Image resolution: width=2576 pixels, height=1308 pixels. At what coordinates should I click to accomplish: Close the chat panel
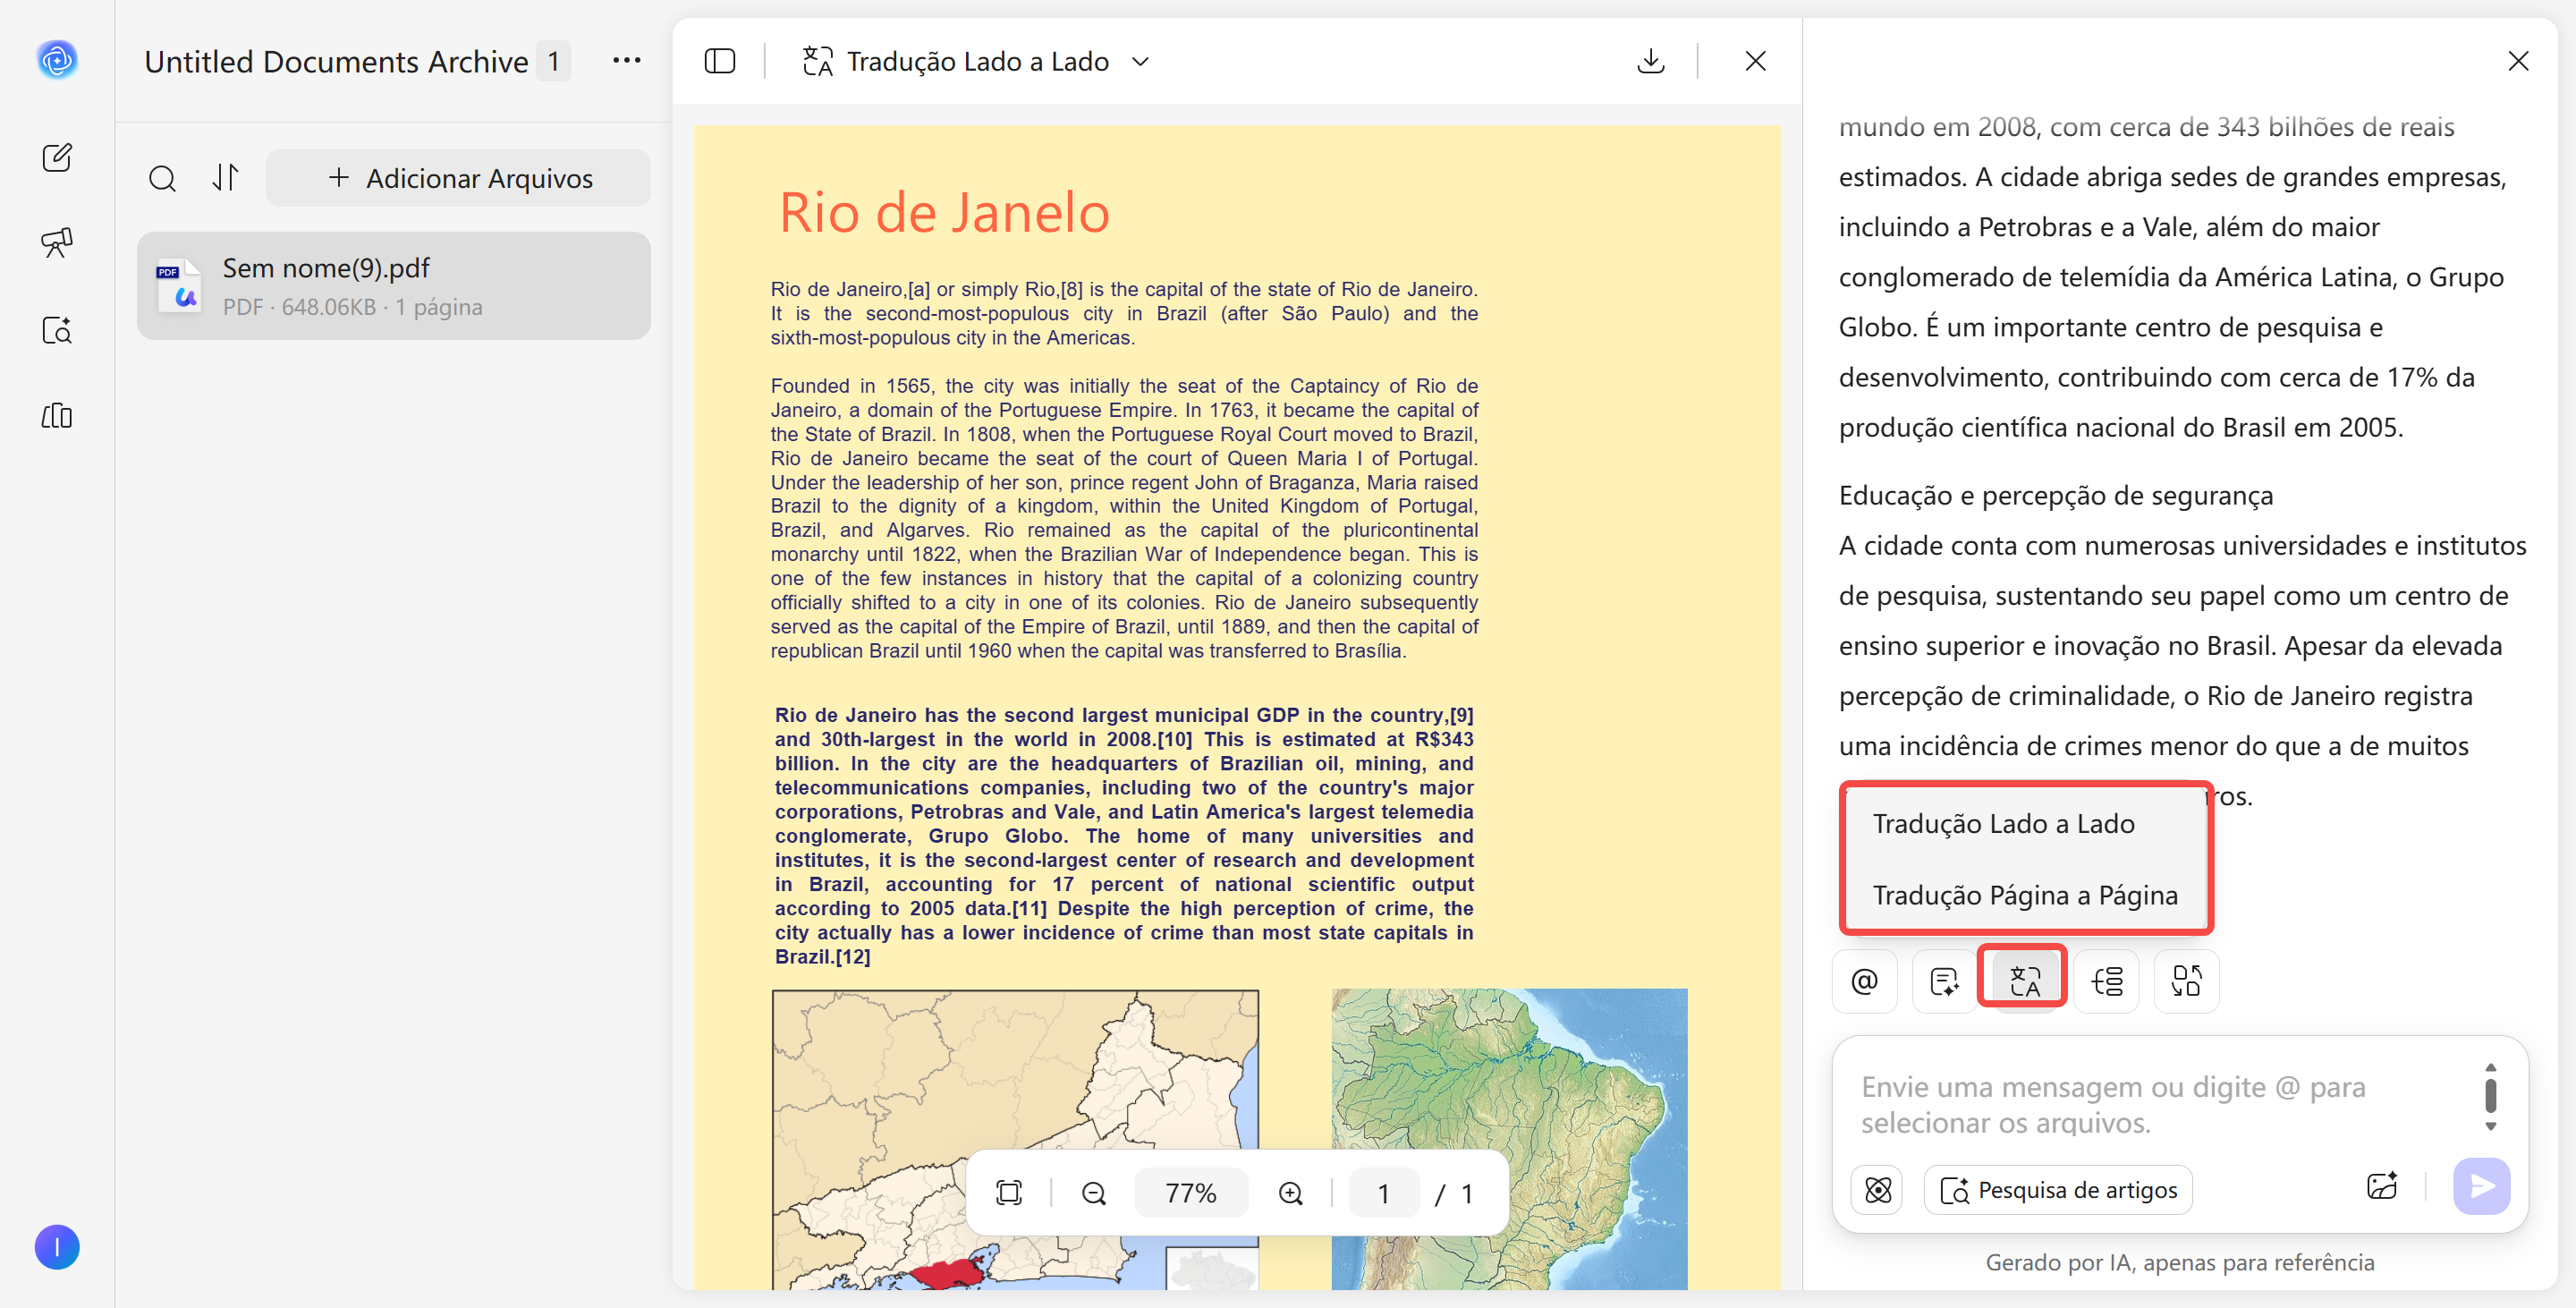click(2518, 61)
